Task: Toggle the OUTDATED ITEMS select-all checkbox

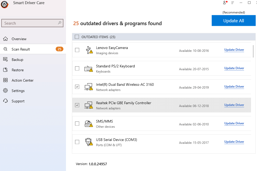Action: coord(77,37)
